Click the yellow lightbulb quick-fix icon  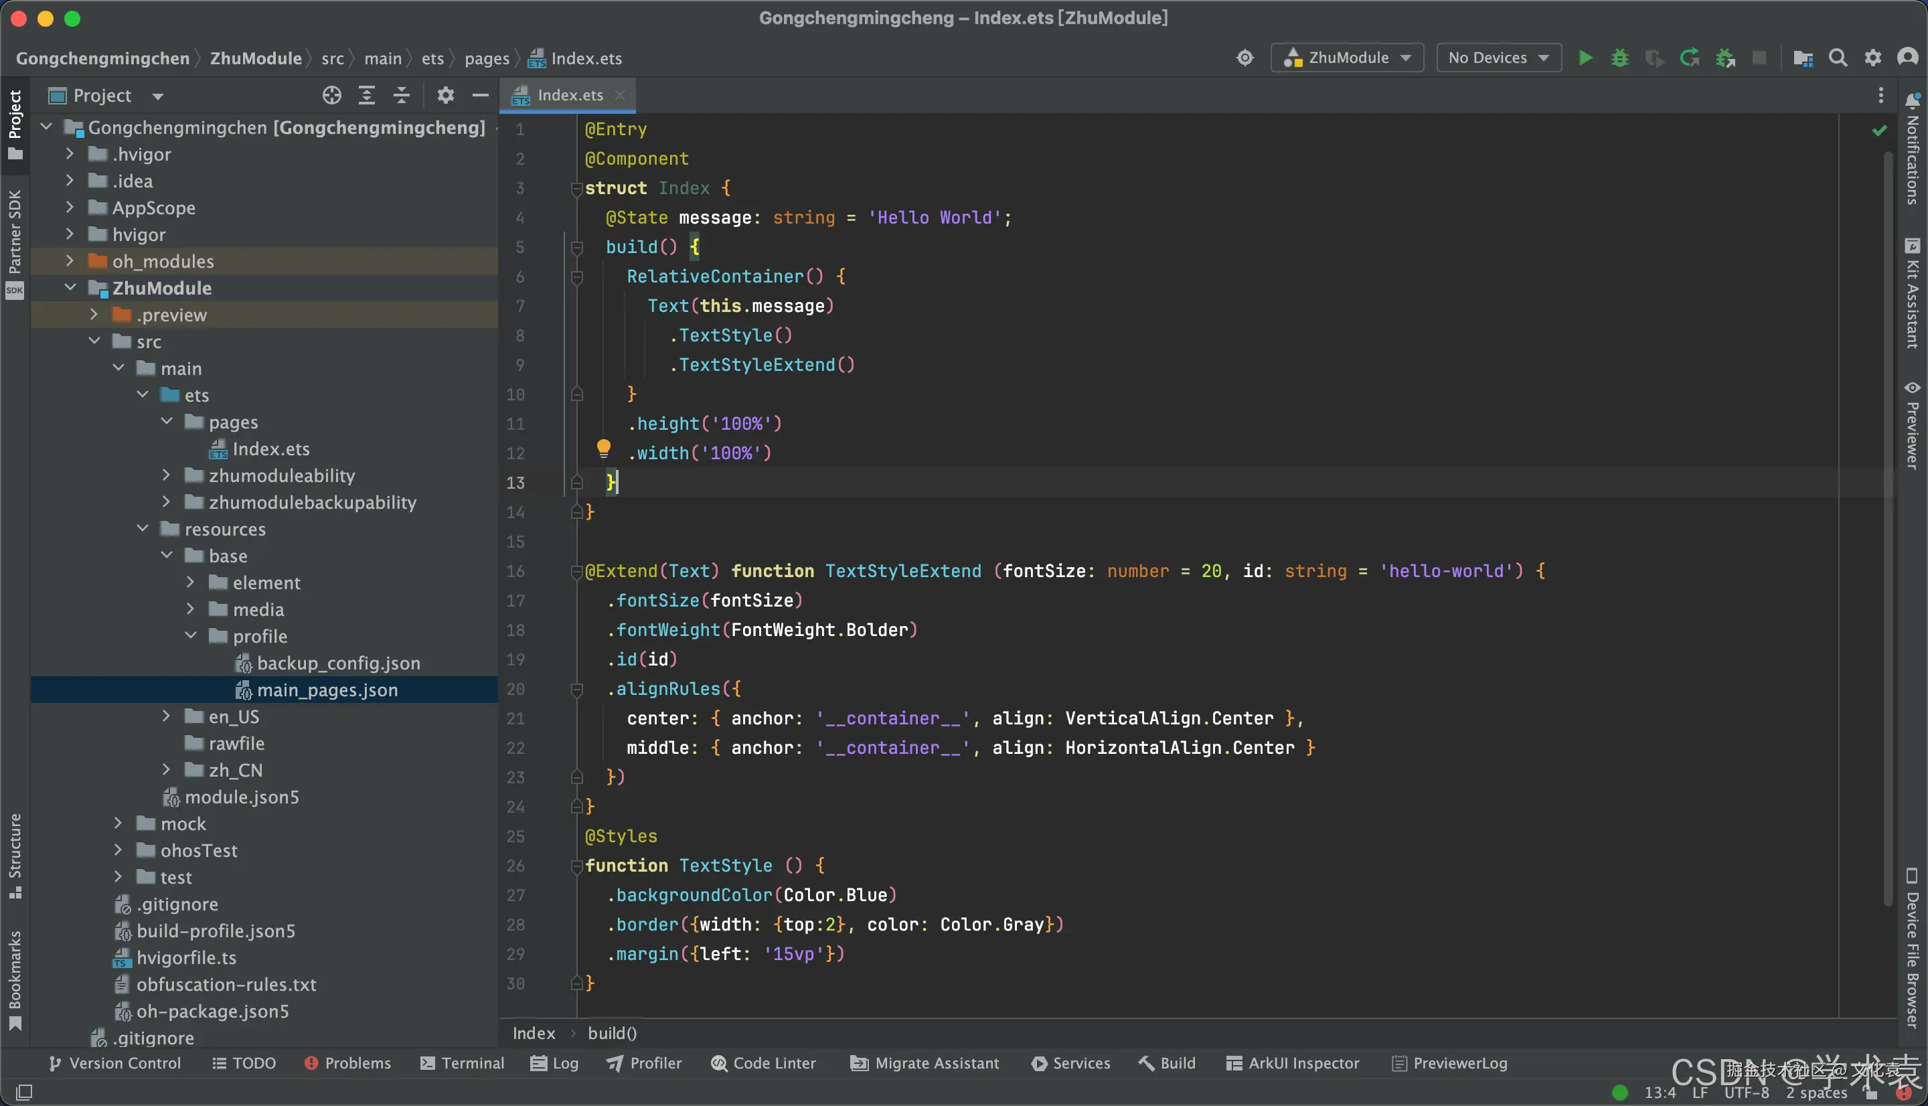tap(603, 448)
